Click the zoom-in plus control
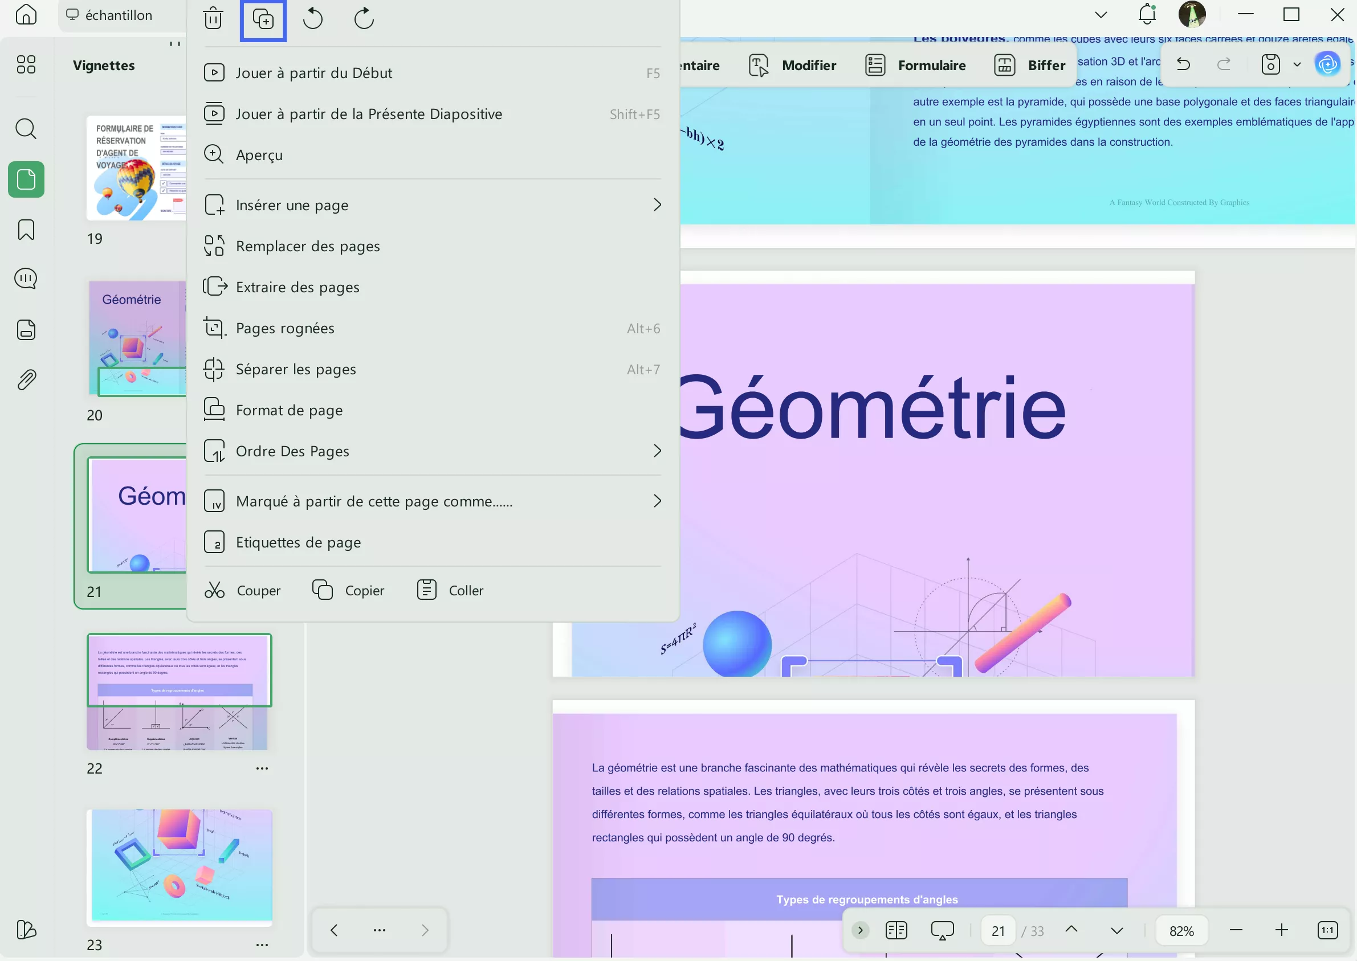This screenshot has width=1357, height=961. click(1281, 930)
